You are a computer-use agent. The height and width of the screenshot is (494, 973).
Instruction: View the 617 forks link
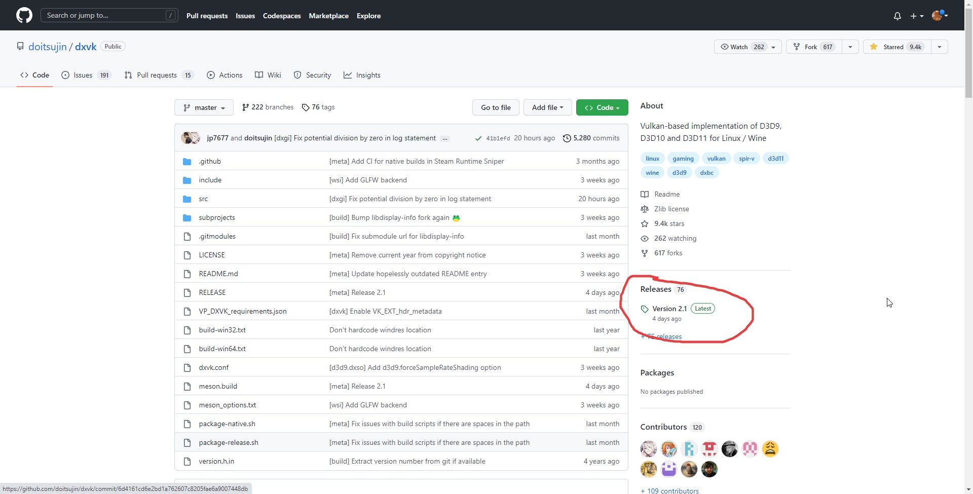point(661,253)
